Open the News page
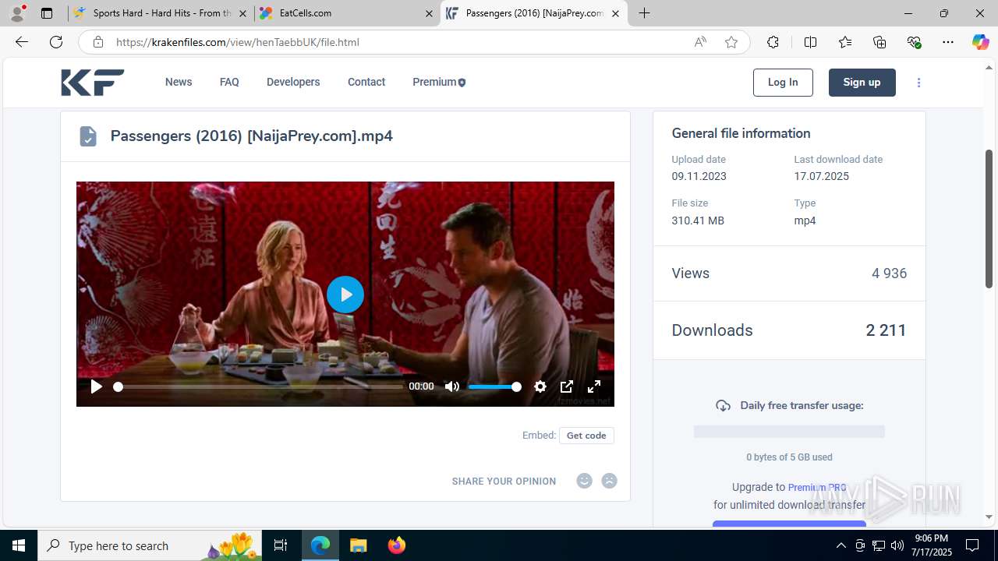998x561 pixels. tap(179, 82)
